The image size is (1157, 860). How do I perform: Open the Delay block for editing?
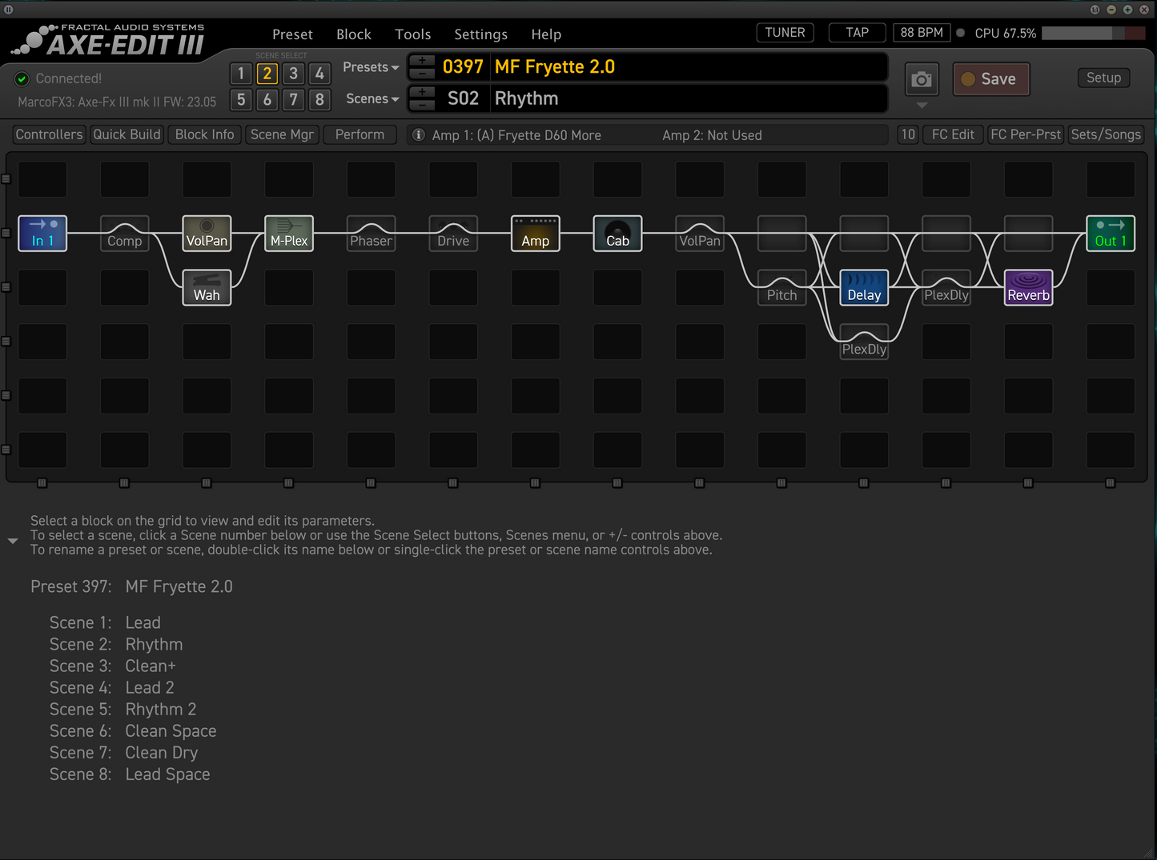pyautogui.click(x=863, y=287)
